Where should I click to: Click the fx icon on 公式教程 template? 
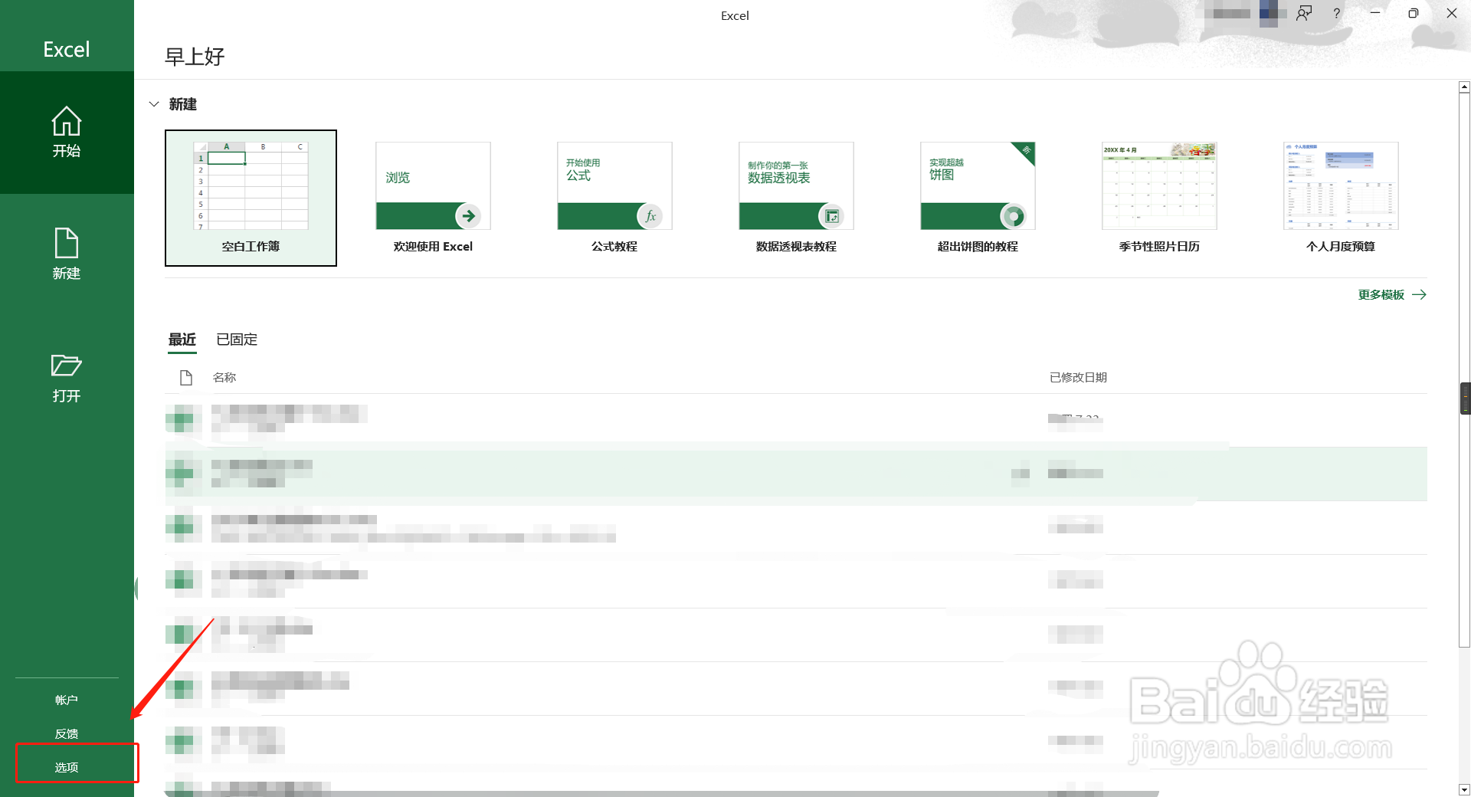point(650,216)
